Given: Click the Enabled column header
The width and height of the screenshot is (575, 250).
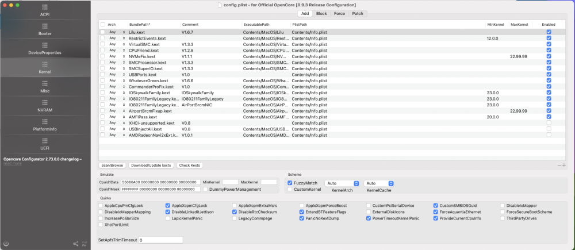Looking at the screenshot, I should pyautogui.click(x=549, y=25).
